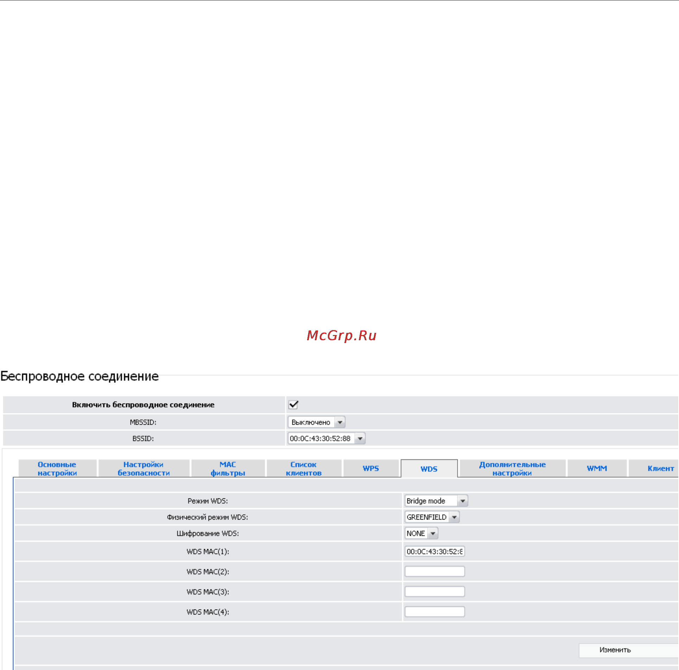
Task: Click the Включить беспроводное соединение label
Action: tap(143, 405)
